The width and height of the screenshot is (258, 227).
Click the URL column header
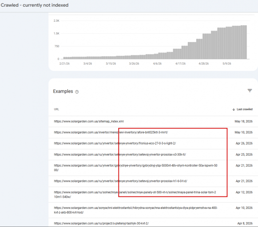pos(56,109)
